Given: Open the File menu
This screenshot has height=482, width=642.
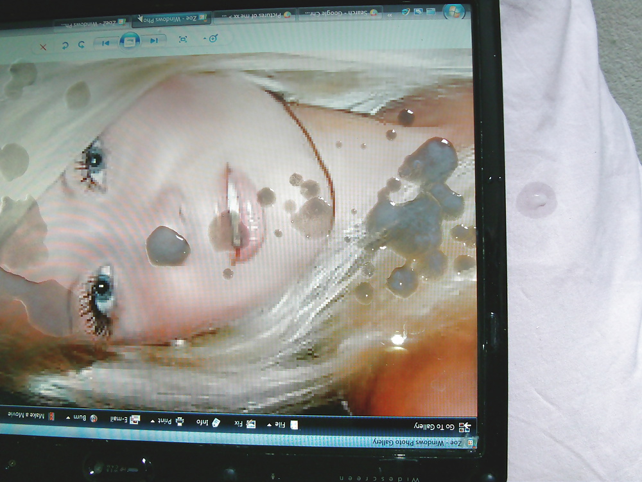Looking at the screenshot, I should click(283, 425).
